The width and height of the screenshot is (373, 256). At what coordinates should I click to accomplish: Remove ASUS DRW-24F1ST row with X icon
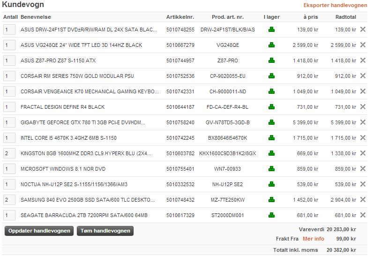coord(363,29)
